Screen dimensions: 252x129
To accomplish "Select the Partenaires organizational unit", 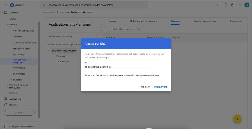I will (61, 56).
